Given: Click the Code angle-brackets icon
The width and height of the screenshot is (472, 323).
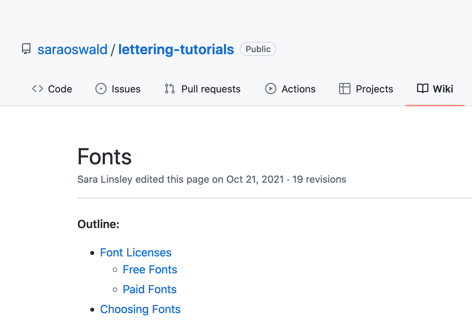Looking at the screenshot, I should 38,89.
